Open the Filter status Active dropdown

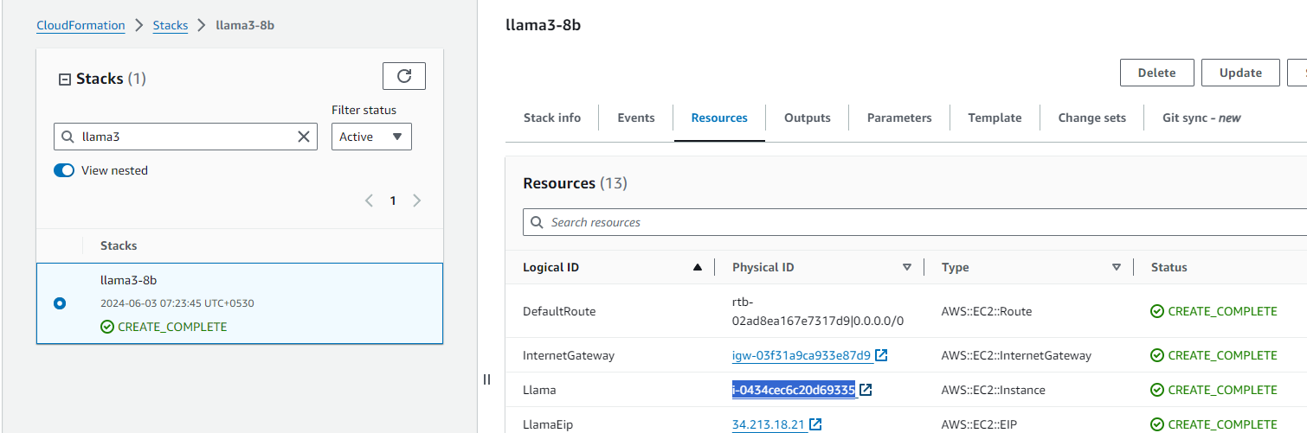[371, 137]
